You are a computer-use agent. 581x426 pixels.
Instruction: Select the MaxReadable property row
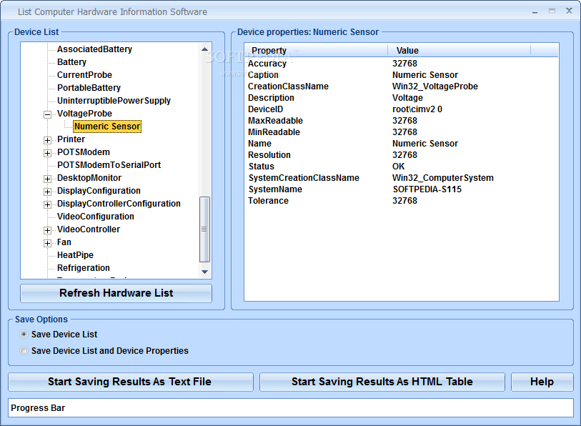tap(402, 121)
